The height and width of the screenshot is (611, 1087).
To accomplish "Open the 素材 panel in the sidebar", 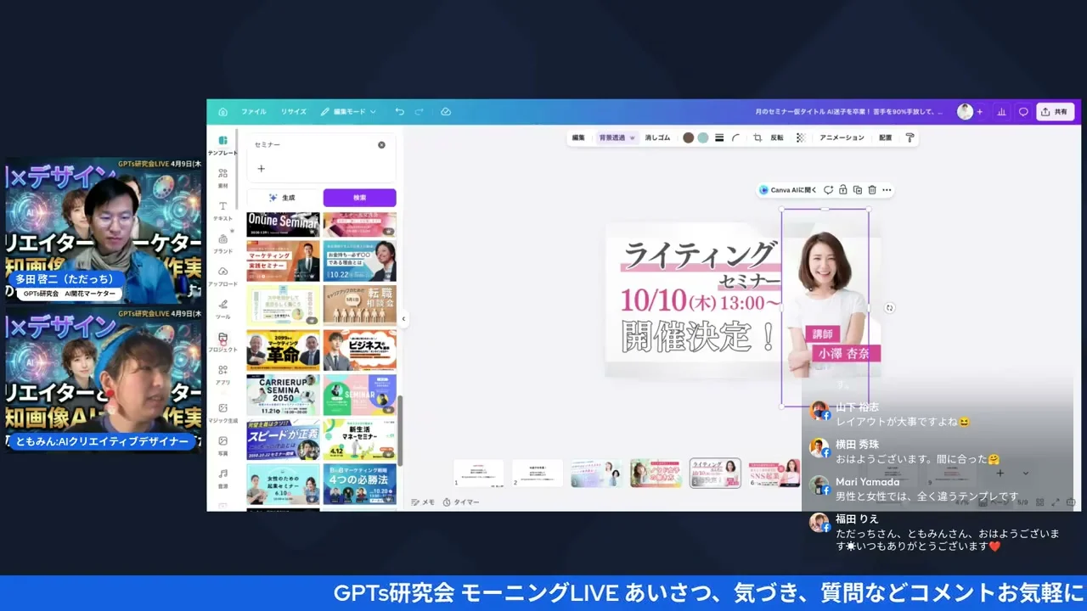I will click(222, 175).
